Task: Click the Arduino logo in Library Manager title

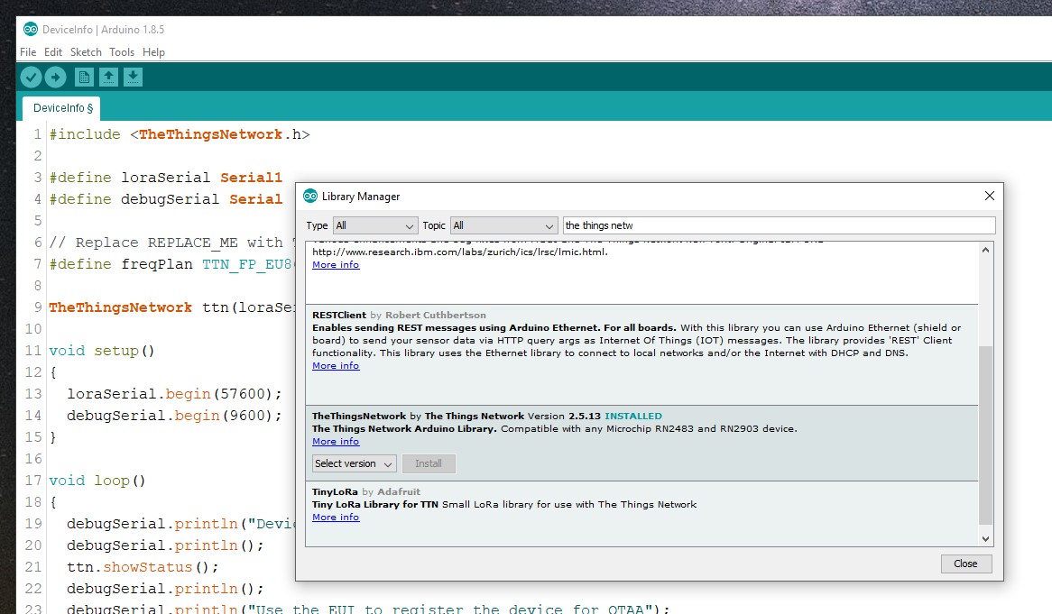Action: coord(310,196)
